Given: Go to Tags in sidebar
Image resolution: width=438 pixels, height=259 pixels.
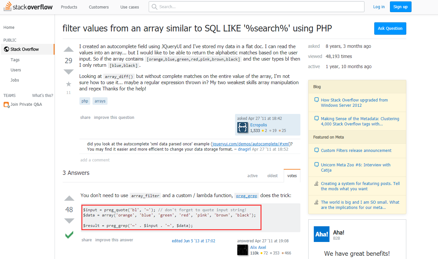Looking at the screenshot, I should point(15,60).
